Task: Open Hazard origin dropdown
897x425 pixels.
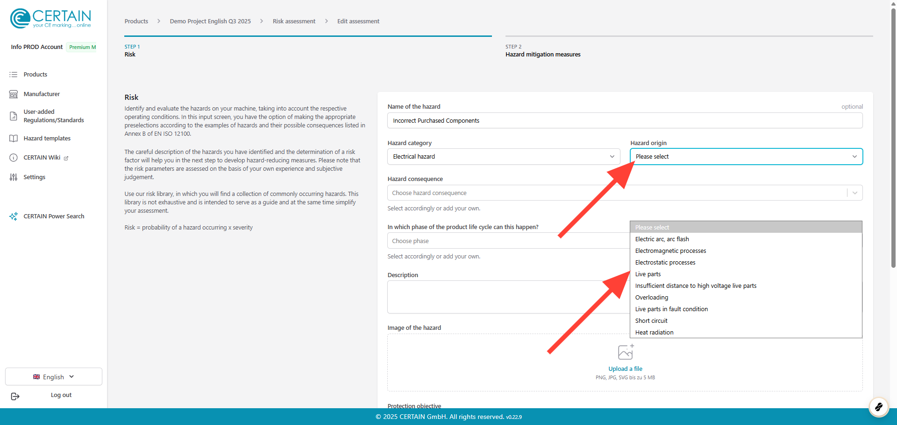Action: pos(746,157)
